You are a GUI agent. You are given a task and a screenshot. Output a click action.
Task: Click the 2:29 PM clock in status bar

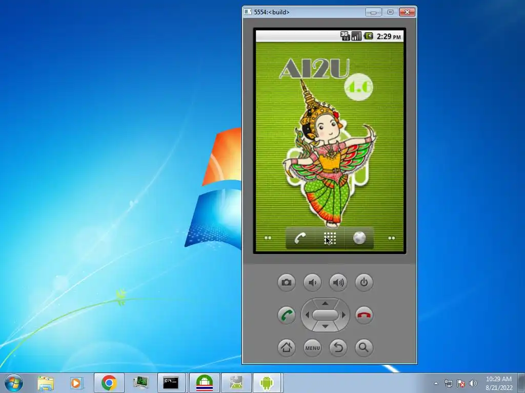coord(389,36)
